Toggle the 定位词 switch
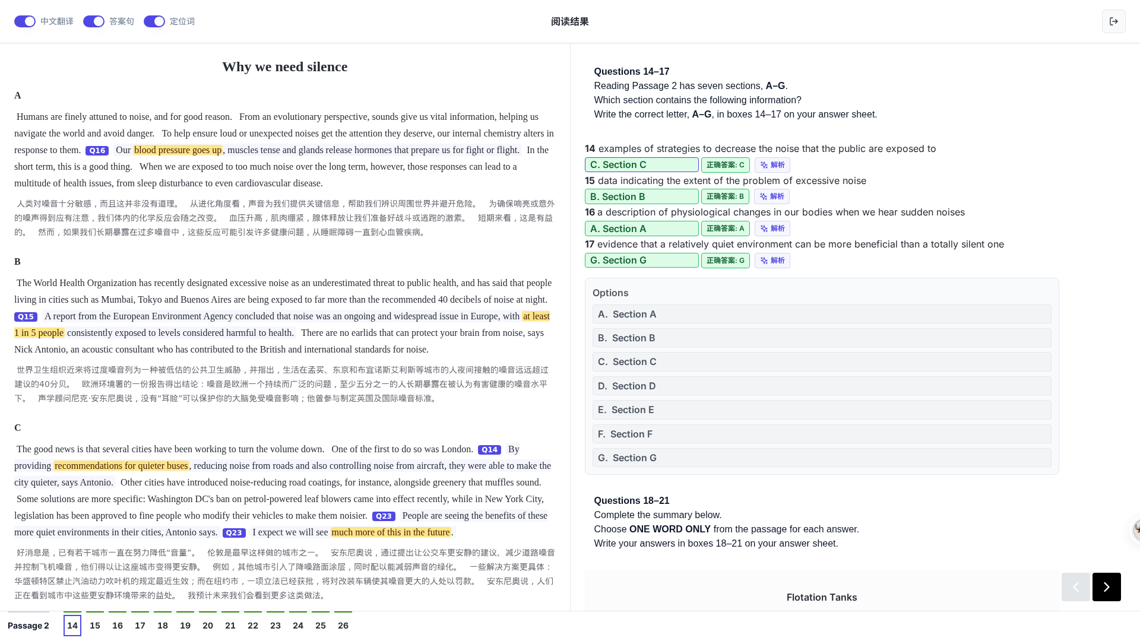This screenshot has width=1140, height=641. tap(154, 21)
